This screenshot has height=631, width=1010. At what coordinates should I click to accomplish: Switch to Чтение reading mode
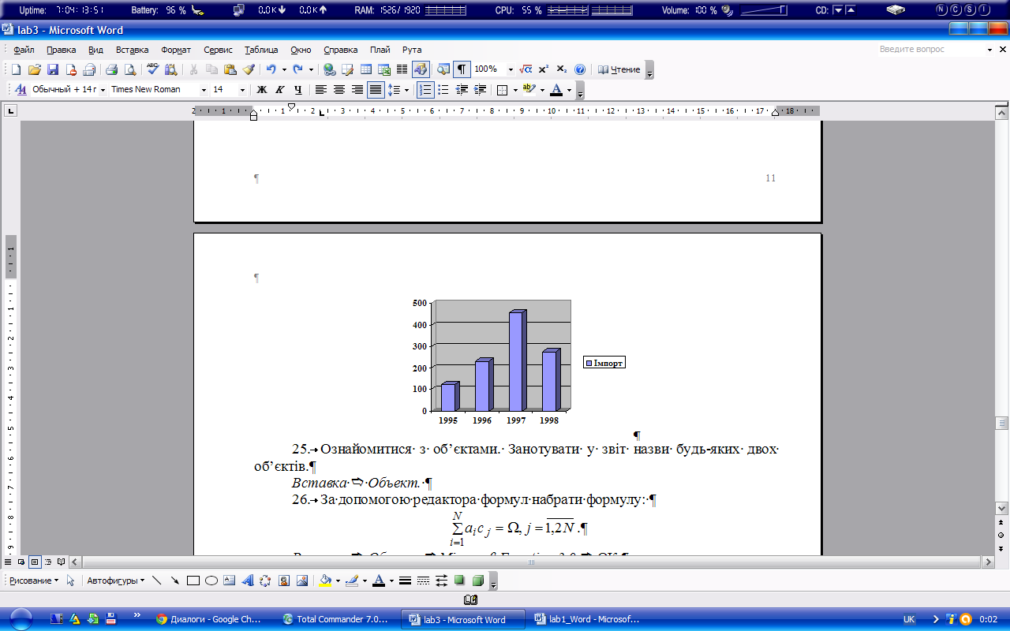coord(619,69)
